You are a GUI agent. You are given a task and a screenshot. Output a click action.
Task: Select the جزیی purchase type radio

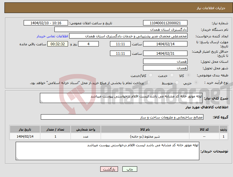point(196,82)
